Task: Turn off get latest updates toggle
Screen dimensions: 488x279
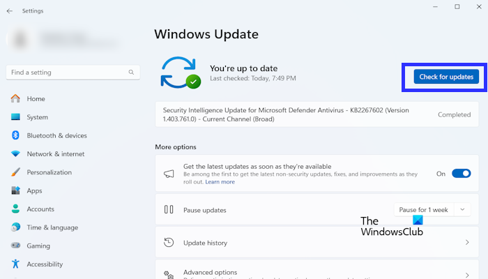Action: click(462, 174)
